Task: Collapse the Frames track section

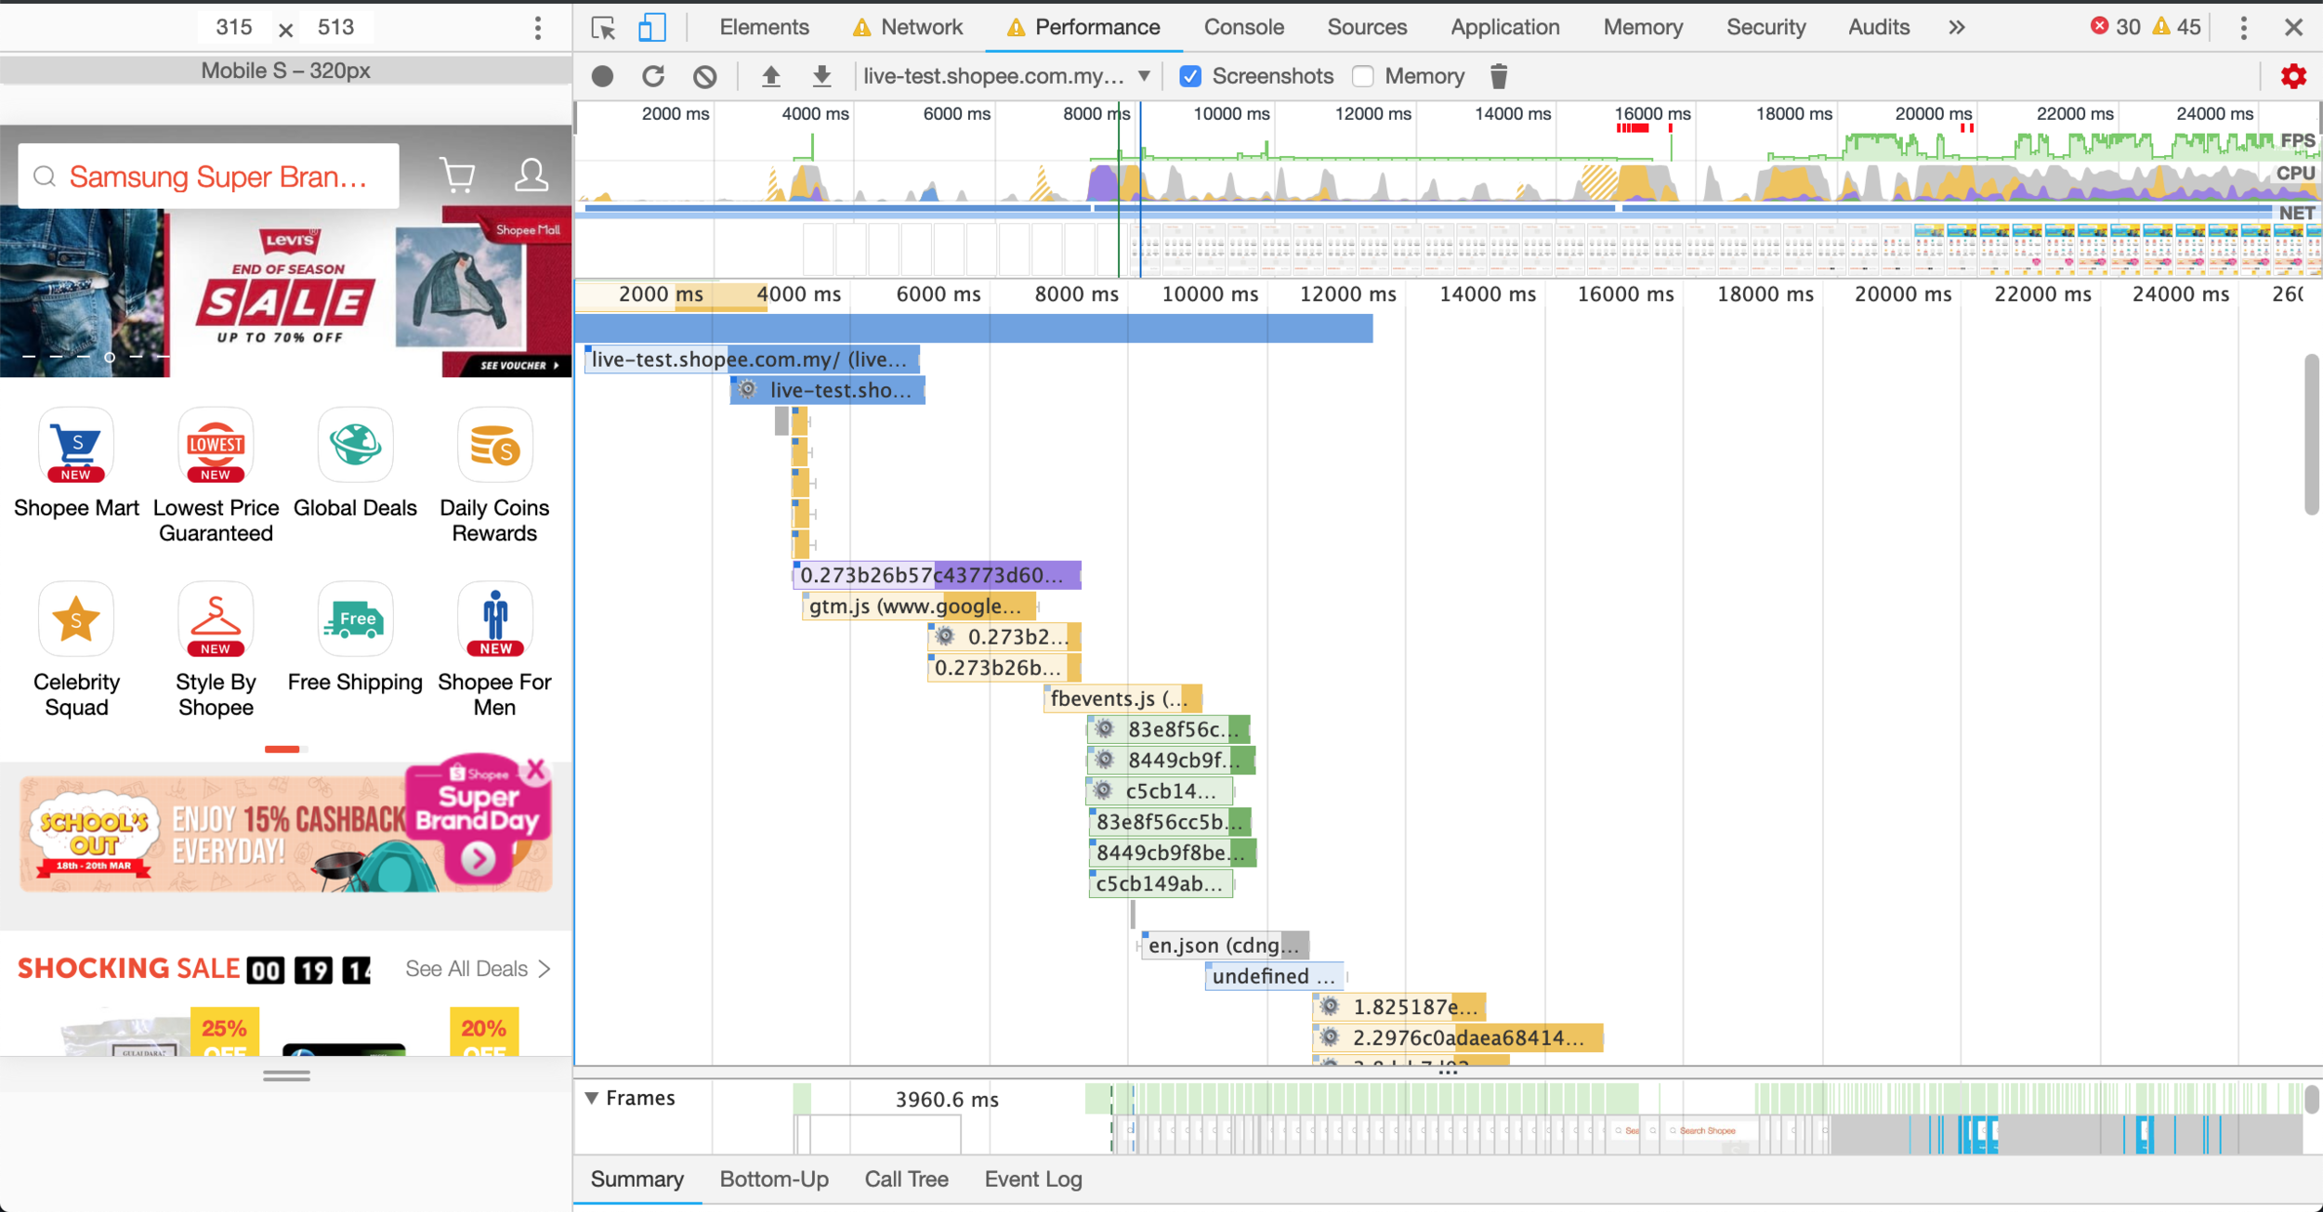Action: [x=592, y=1098]
